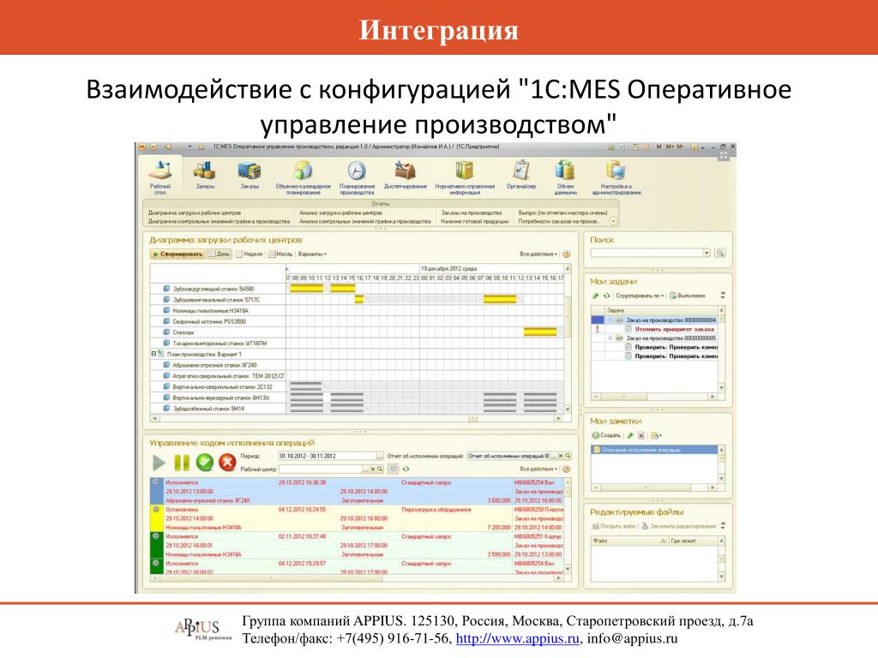The image size is (878, 658).
Task: Collapse Заказ на производство 00000000005 task node
Action: tap(610, 338)
